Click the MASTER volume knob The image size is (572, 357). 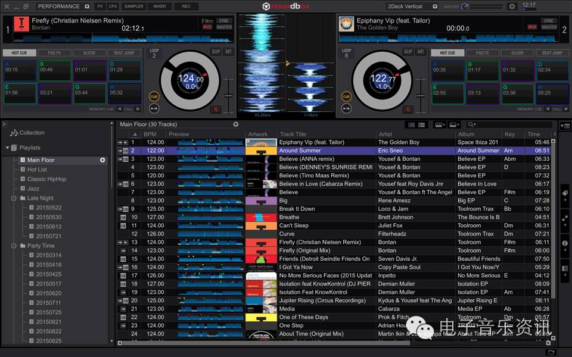[465, 7]
